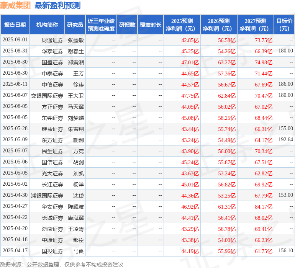Click the 2025-09-01 report date cell

pos(15,40)
